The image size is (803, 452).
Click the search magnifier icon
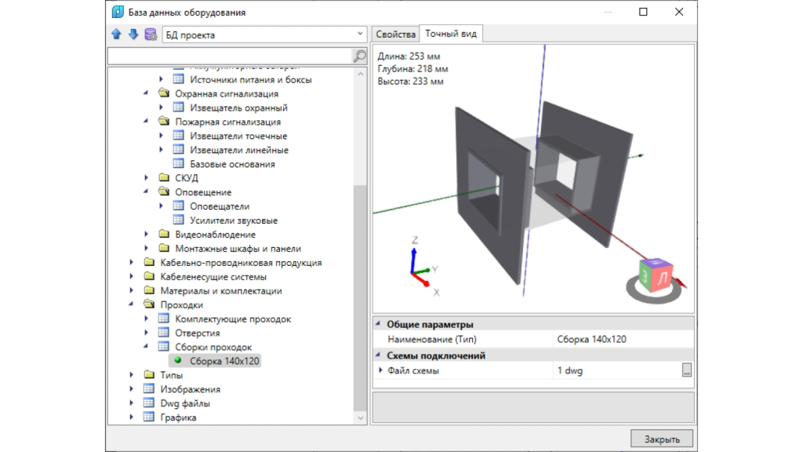[x=359, y=56]
